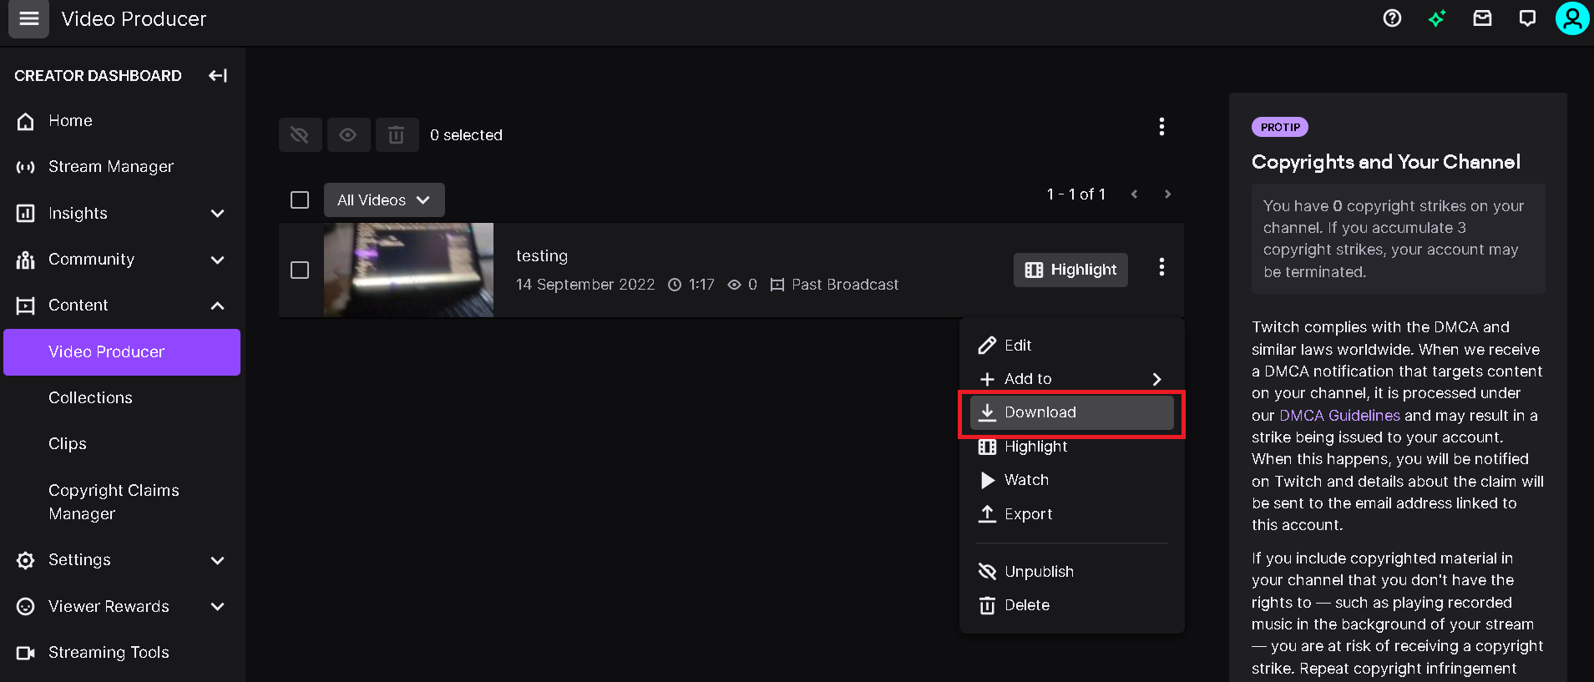Click the 0 selected label
Viewport: 1594px width, 682px height.
point(466,135)
